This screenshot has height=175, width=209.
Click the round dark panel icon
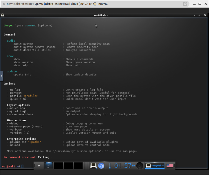140,166
